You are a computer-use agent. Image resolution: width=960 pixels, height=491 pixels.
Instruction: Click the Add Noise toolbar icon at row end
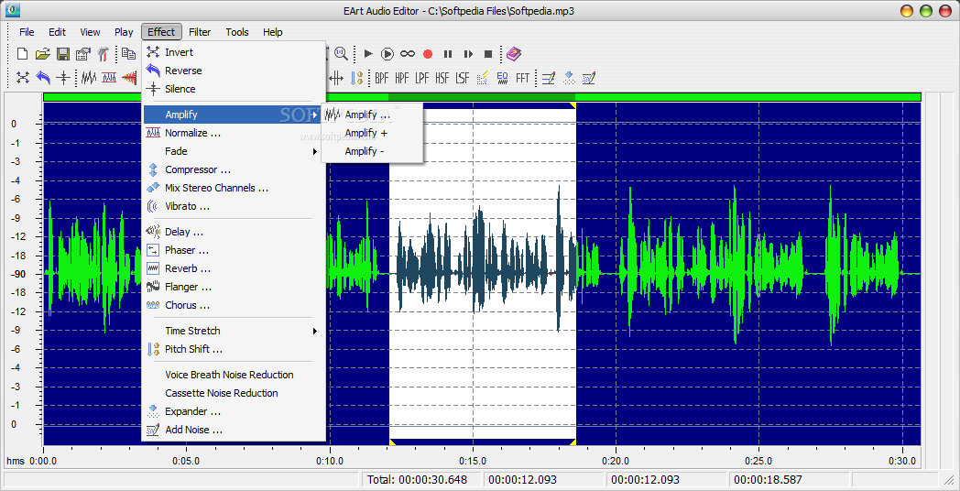coord(589,78)
